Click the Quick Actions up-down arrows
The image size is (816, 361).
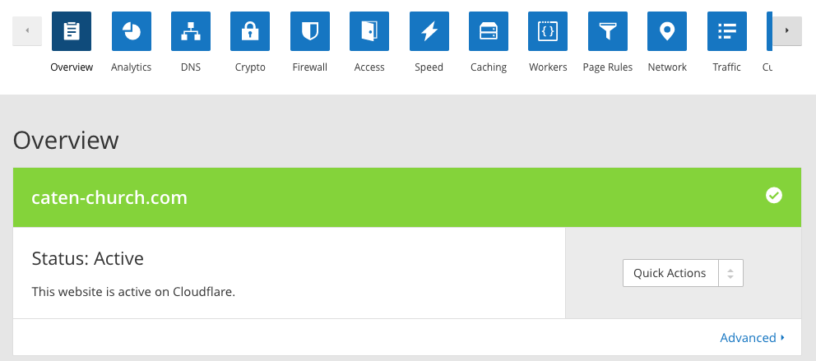tap(730, 273)
